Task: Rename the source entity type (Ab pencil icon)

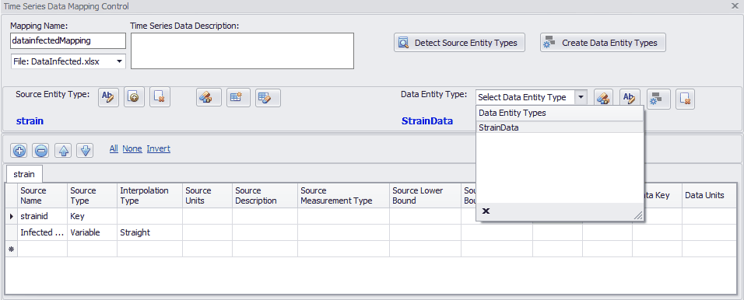Action: tap(109, 98)
